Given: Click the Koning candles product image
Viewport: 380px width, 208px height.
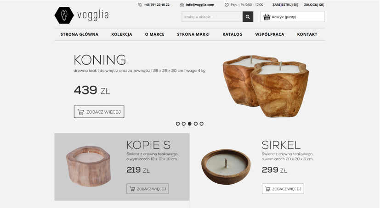Looking at the screenshot, I should tap(266, 86).
